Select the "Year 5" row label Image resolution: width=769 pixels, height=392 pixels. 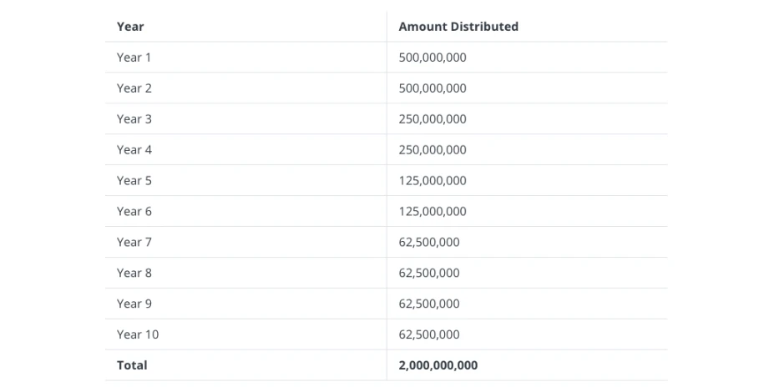134,181
